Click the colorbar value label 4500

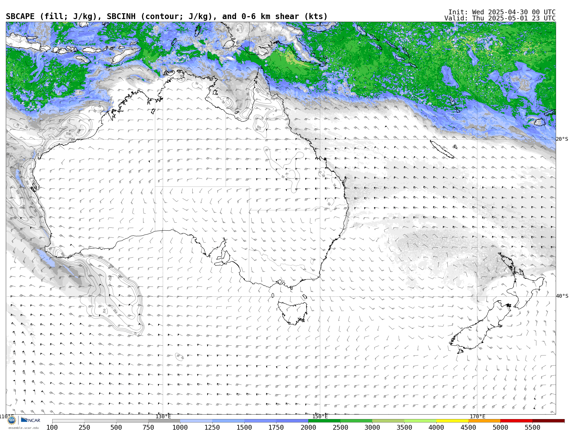(468, 427)
